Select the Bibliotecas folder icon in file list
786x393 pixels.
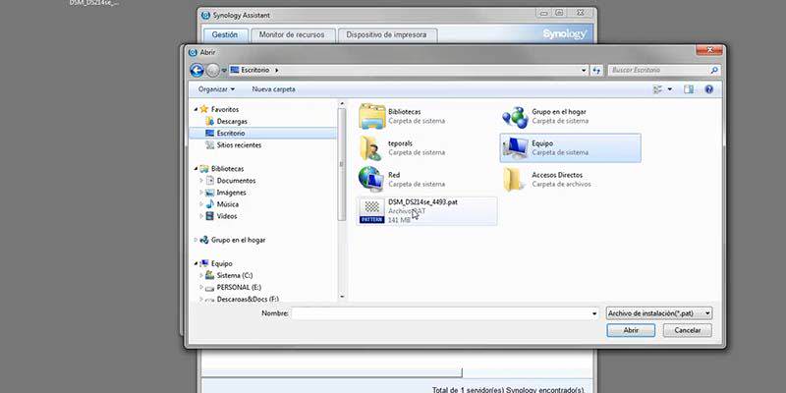tap(372, 116)
